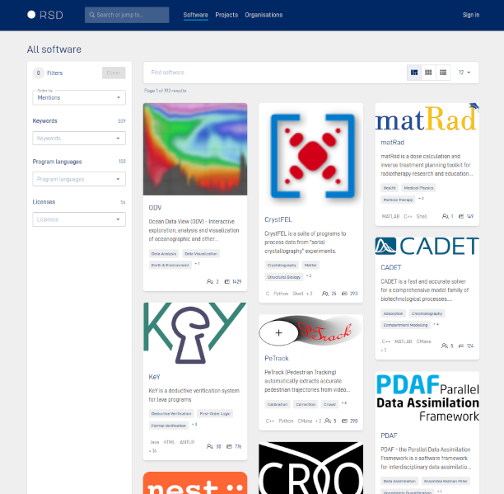Screen dimensions: 504x494
Task: Open the Software tab
Action: (x=195, y=15)
